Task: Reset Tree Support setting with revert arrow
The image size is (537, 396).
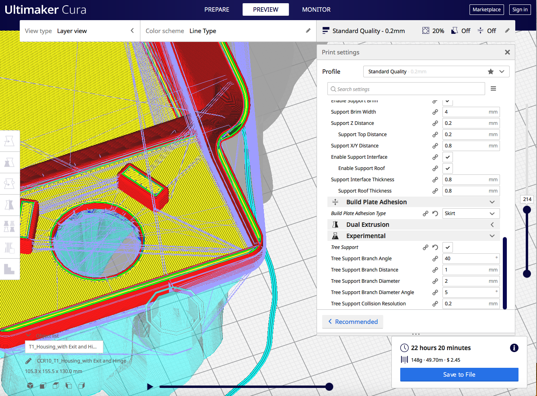Action: point(435,247)
